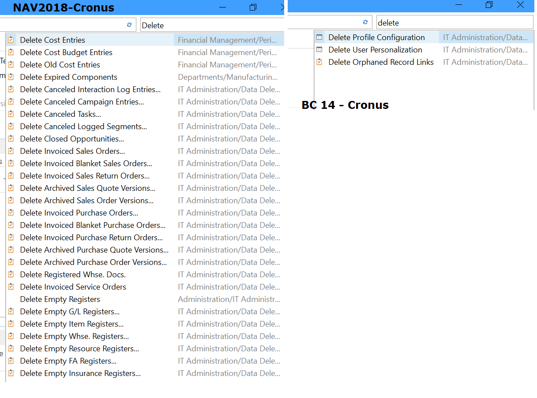Click the icon beside Delete Invoiced Service Orders
Image resolution: width=537 pixels, height=398 pixels.
[11, 286]
